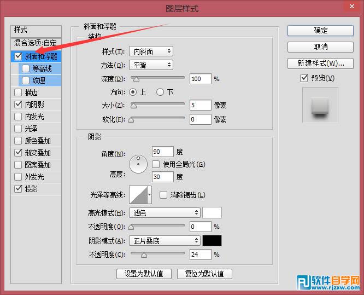Click the style preview thumbnail

point(320,105)
